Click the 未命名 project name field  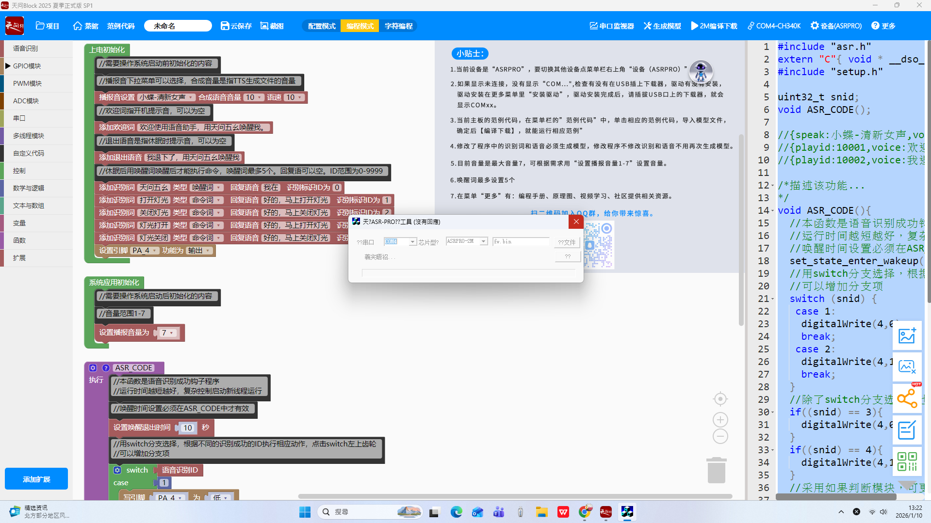[x=178, y=26]
